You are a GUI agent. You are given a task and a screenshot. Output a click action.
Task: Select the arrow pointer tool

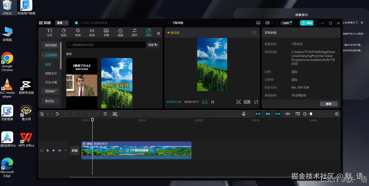[42, 114]
